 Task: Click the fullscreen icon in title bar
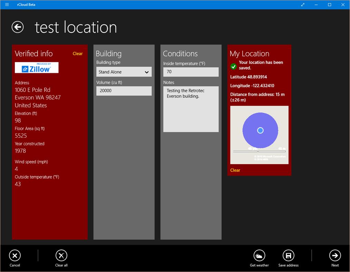303,4
